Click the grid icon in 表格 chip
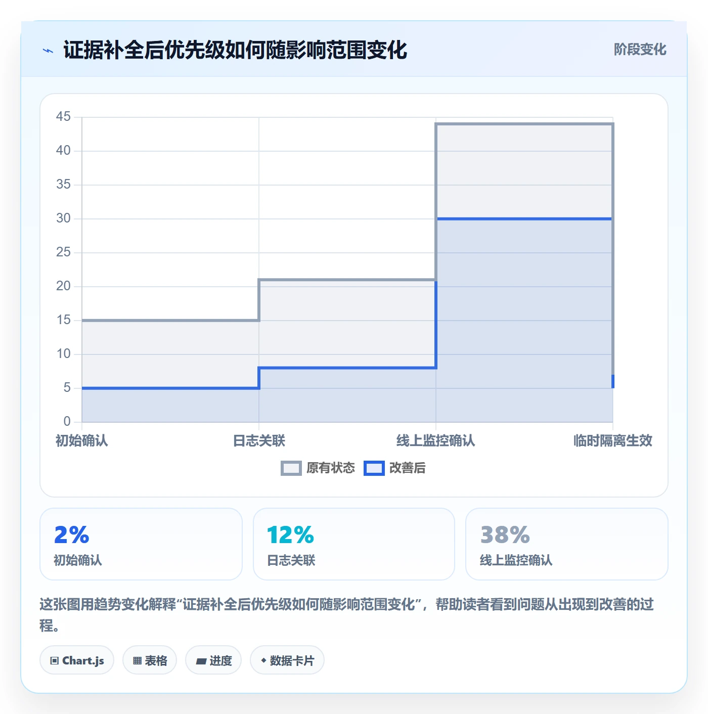Viewport: 708px width, 714px height. coord(137,661)
